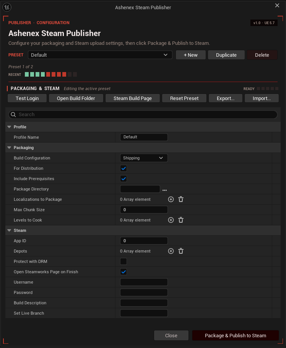Click the 'Build Configuration' label
Viewport: 286px width, 348px height.
pyautogui.click(x=32, y=158)
